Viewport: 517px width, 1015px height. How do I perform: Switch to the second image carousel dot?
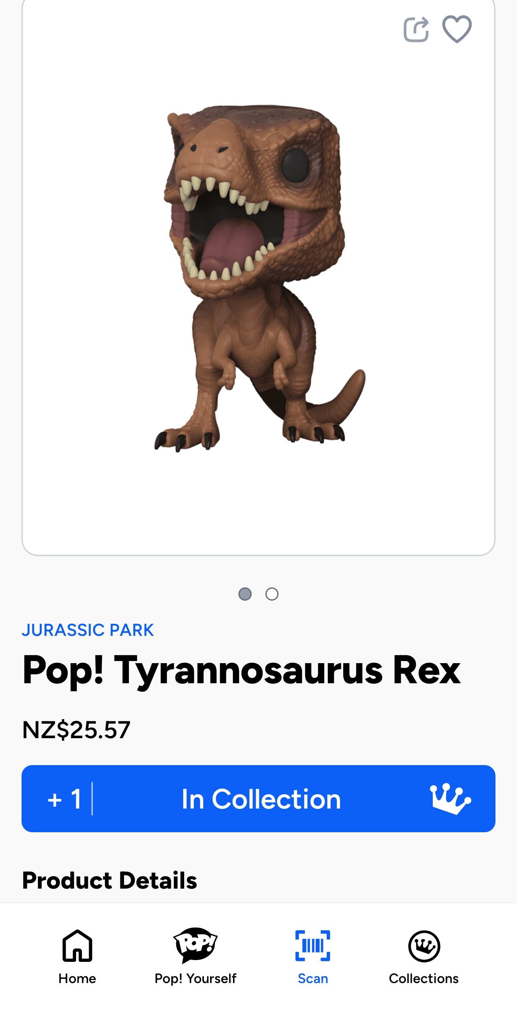[272, 594]
